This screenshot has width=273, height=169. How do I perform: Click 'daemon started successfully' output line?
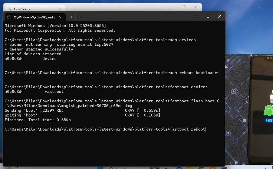click(39, 49)
